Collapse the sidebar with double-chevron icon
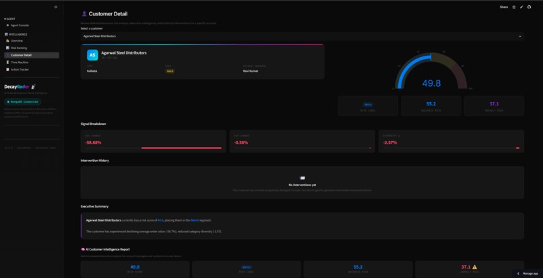Image resolution: width=543 pixels, height=278 pixels. [x=56, y=7]
